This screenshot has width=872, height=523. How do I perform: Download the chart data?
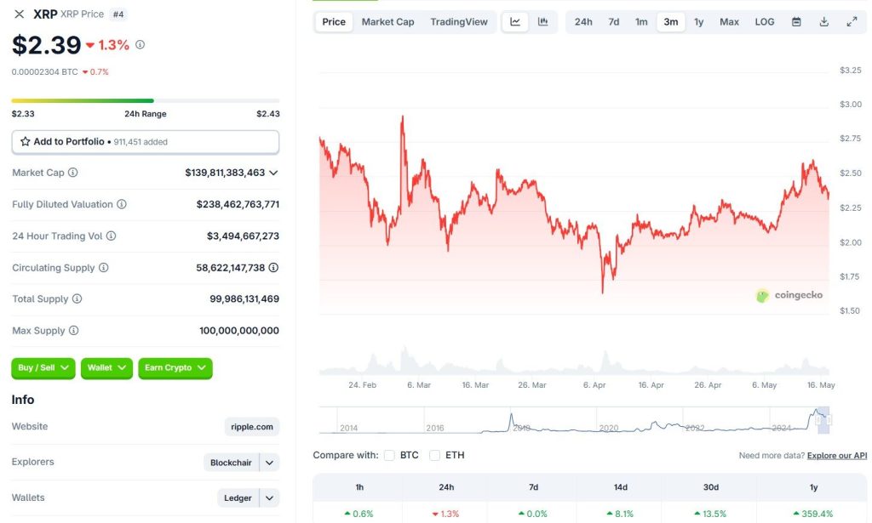(x=823, y=22)
